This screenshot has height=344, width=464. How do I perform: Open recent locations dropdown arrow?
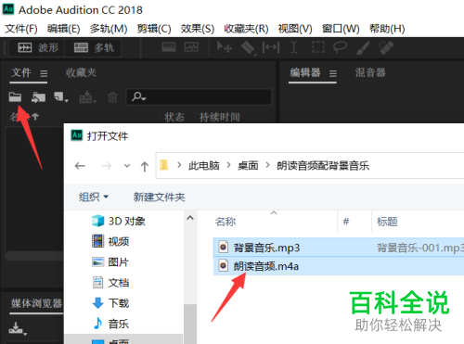point(127,166)
